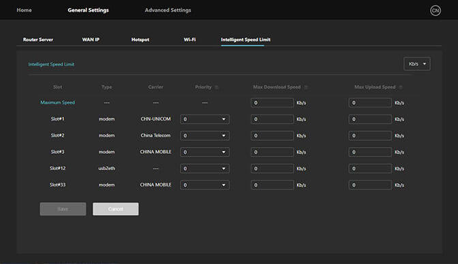Focus Slot#2 max upload speed field
Image resolution: width=458 pixels, height=264 pixels.
point(370,135)
